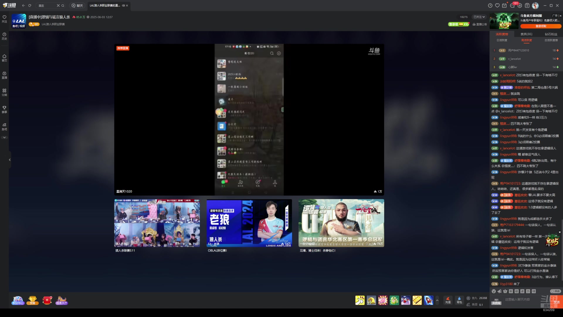This screenshot has height=317, width=563.
Task: Refresh the page with reload icon
Action: (x=30, y=6)
